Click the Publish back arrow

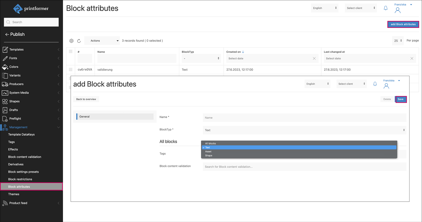click(7, 34)
